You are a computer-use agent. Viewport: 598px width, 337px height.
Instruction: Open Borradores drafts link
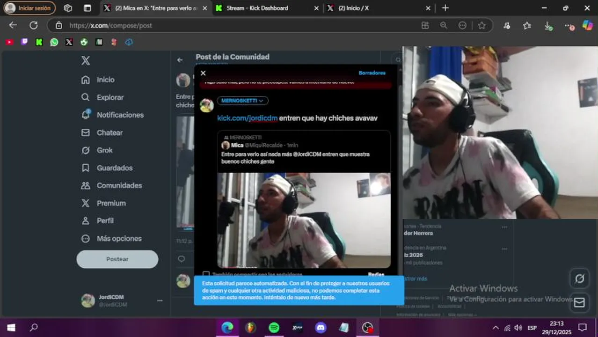(x=372, y=73)
